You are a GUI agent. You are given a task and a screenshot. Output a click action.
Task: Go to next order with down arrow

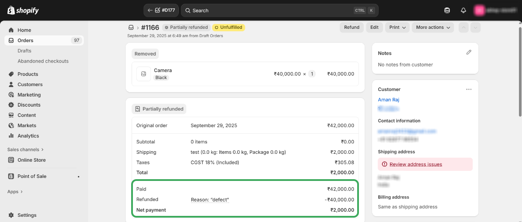point(476,28)
